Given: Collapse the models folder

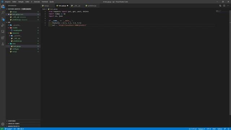Looking at the screenshot, I should click(9, 28).
